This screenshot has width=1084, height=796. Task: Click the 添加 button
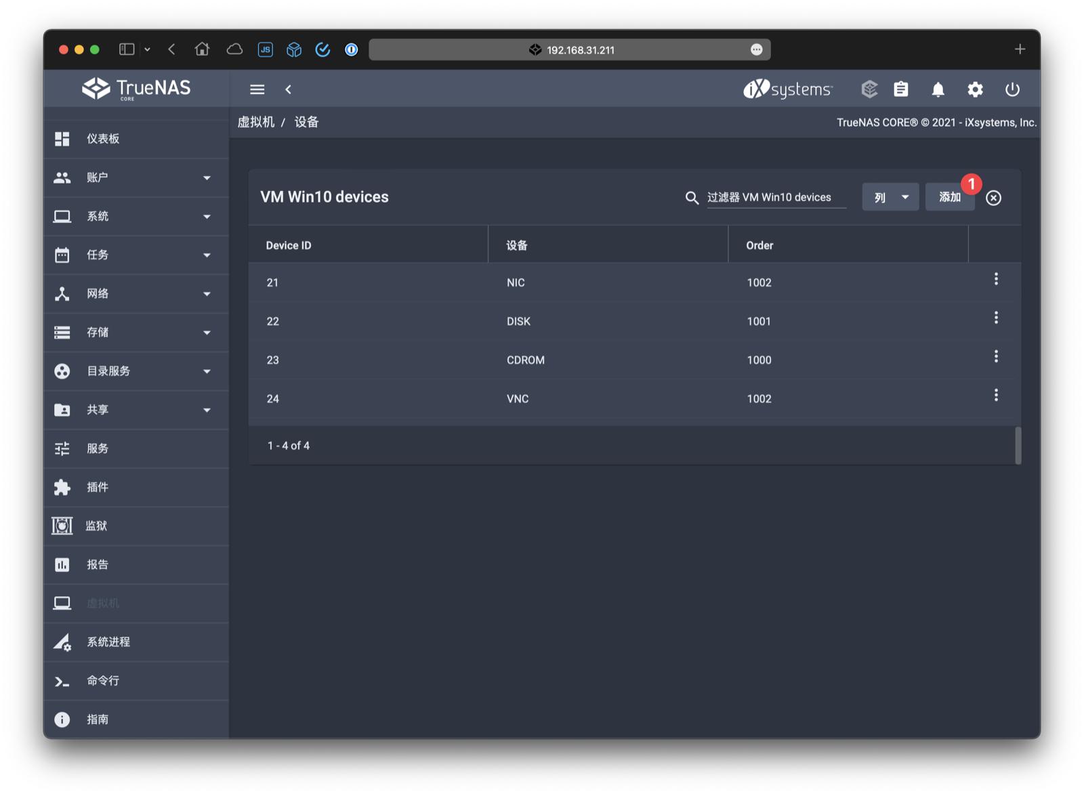coord(949,196)
